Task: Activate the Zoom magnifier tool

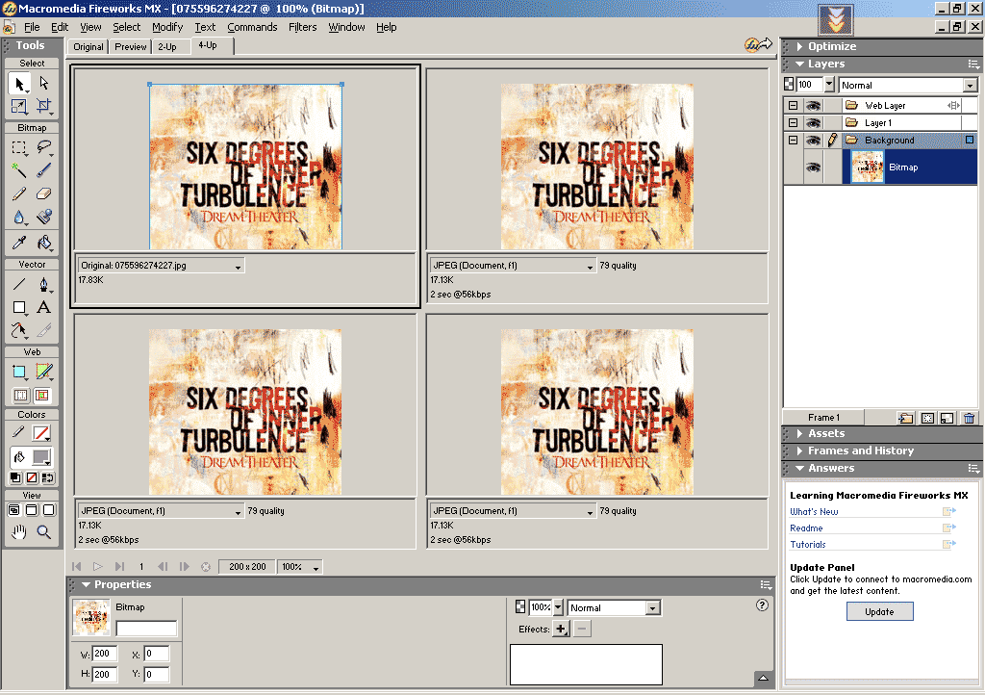Action: [43, 532]
